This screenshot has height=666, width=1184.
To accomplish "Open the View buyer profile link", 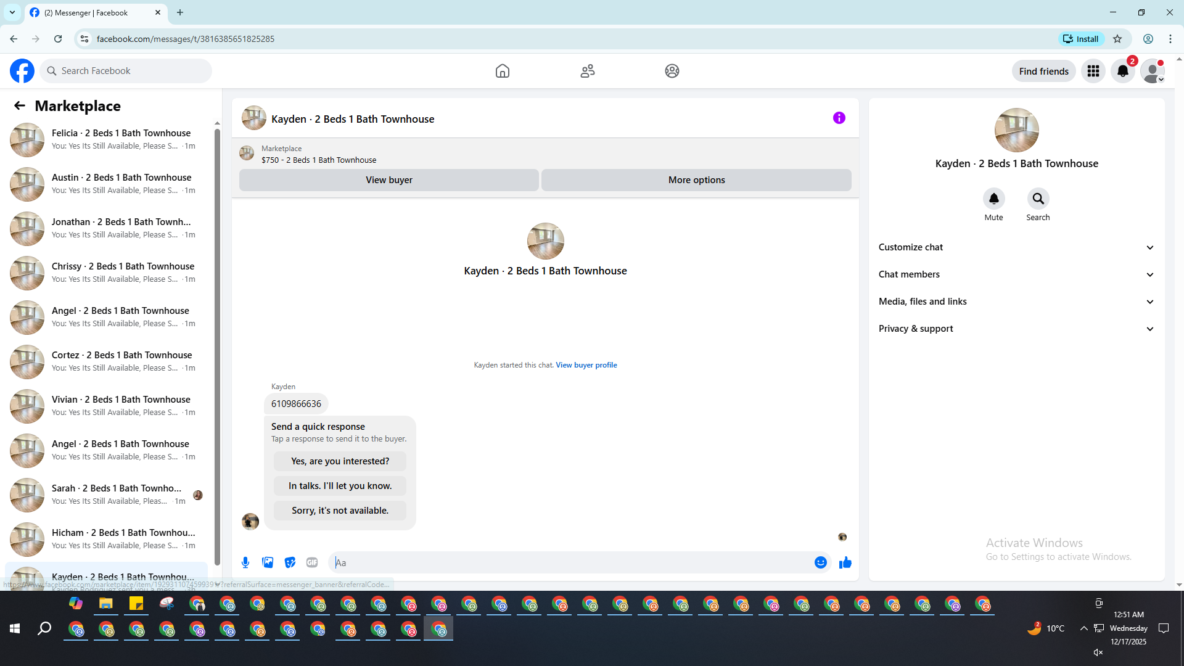I will pyautogui.click(x=586, y=365).
